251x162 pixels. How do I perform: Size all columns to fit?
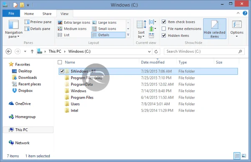tap(151, 35)
